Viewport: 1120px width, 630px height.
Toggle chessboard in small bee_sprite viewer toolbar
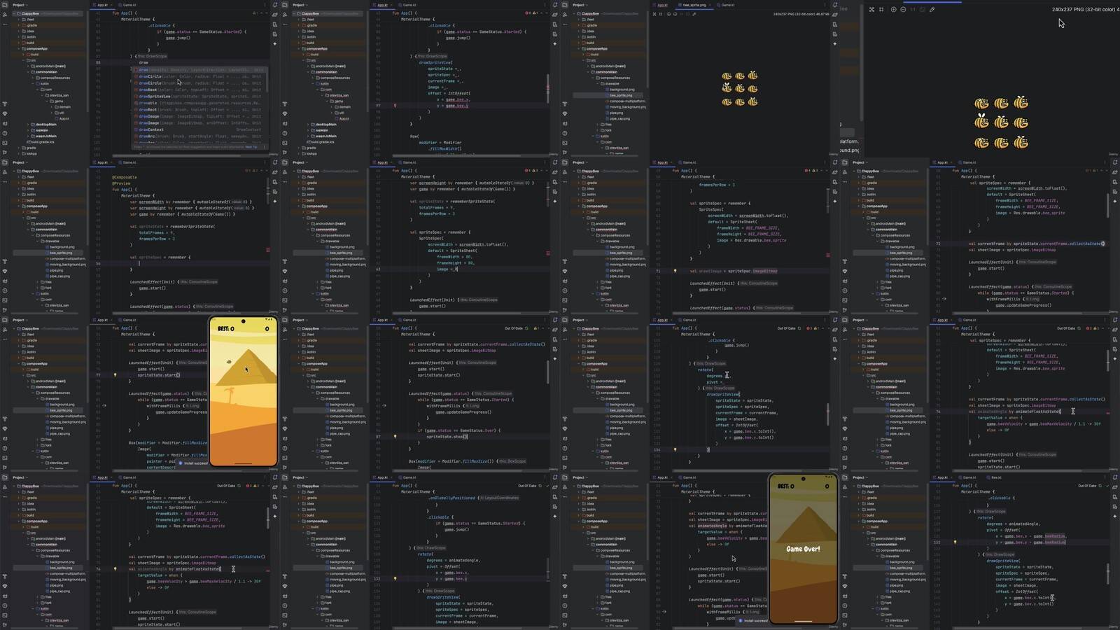tap(654, 14)
